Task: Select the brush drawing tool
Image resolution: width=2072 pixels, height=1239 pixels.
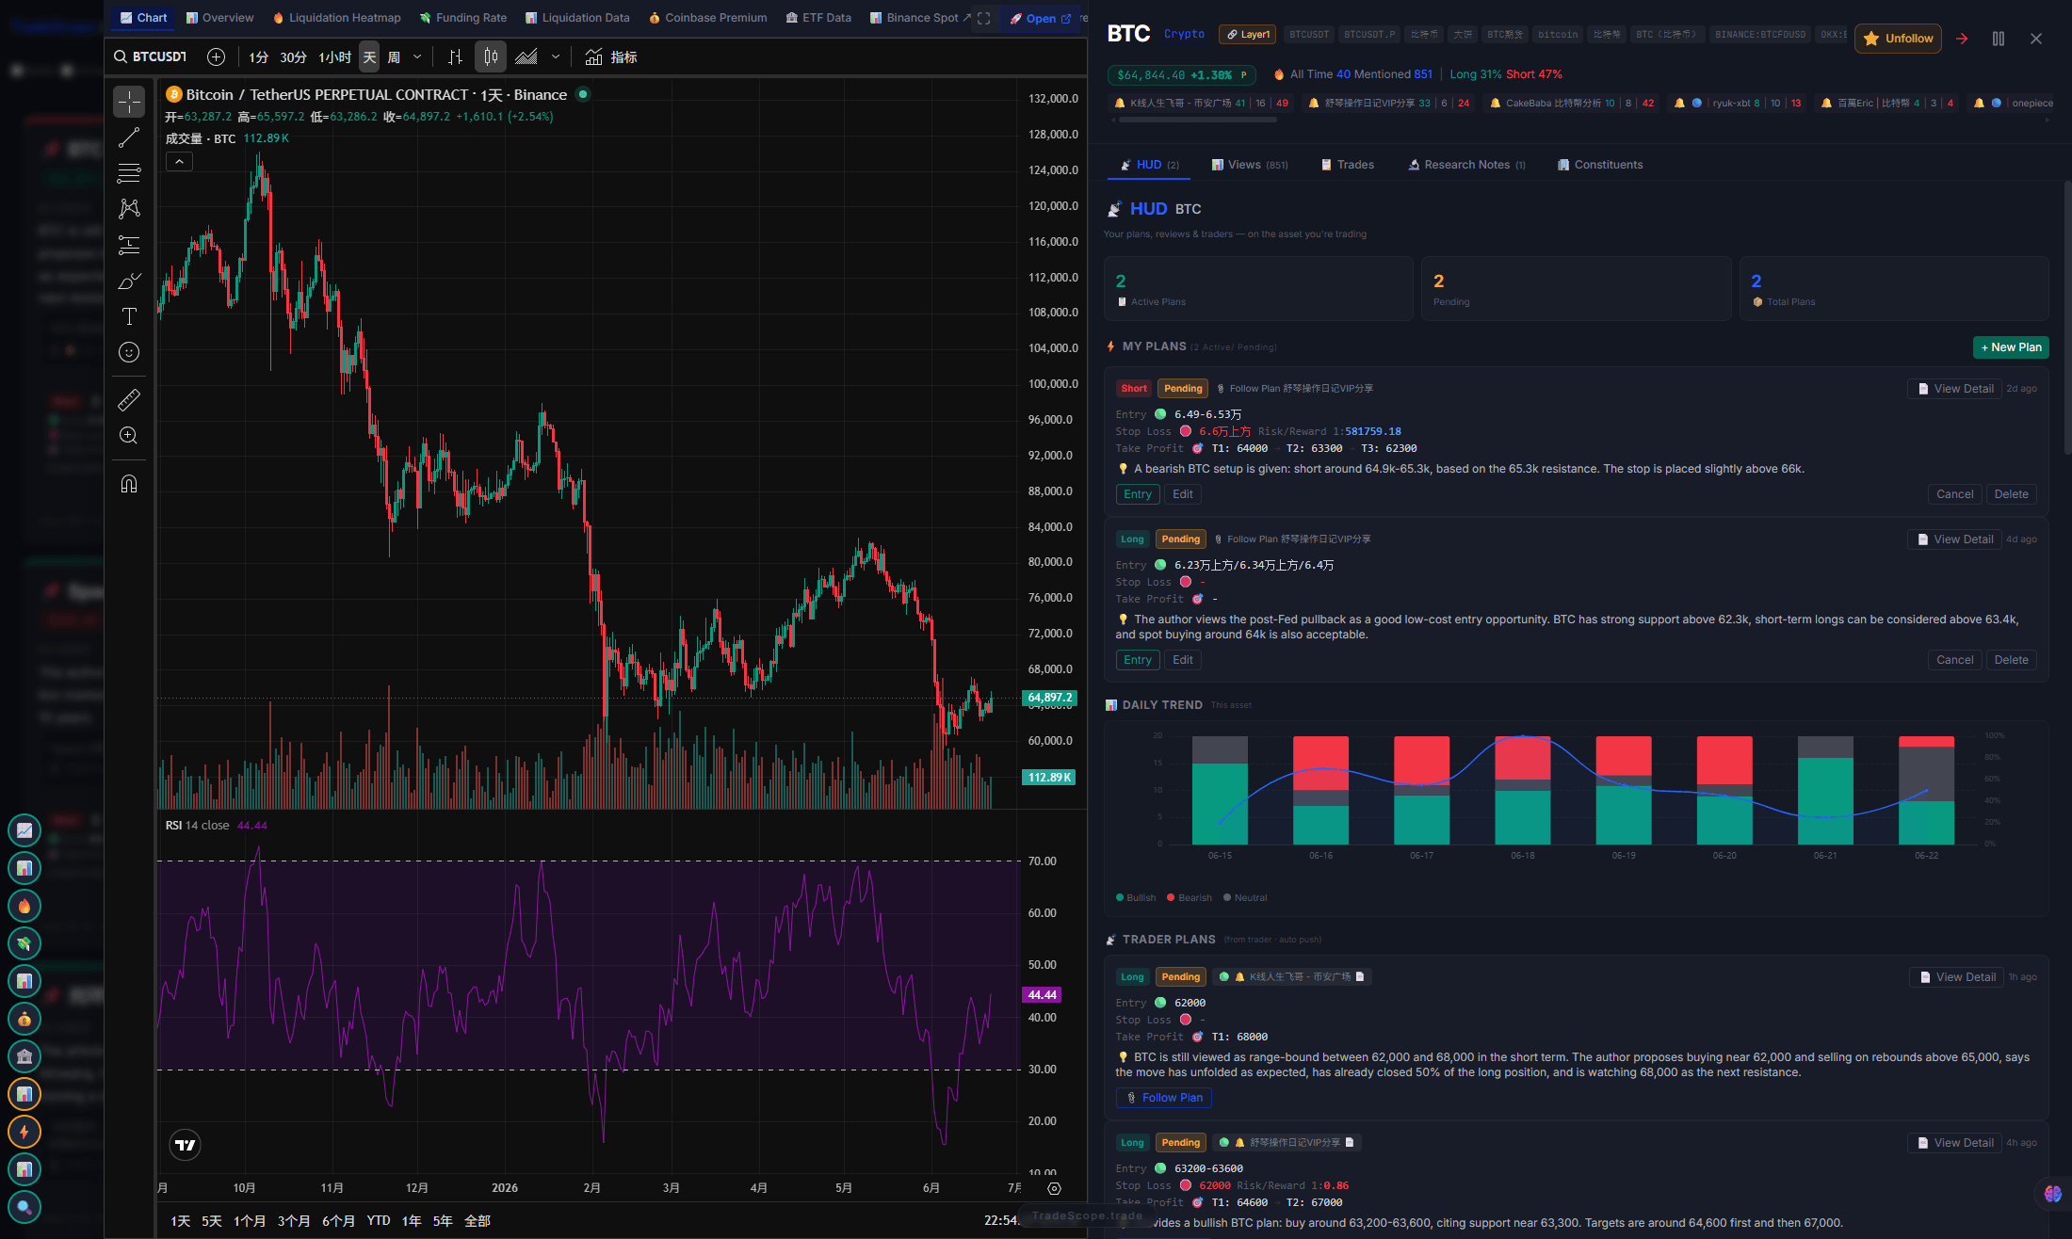Action: point(129,281)
